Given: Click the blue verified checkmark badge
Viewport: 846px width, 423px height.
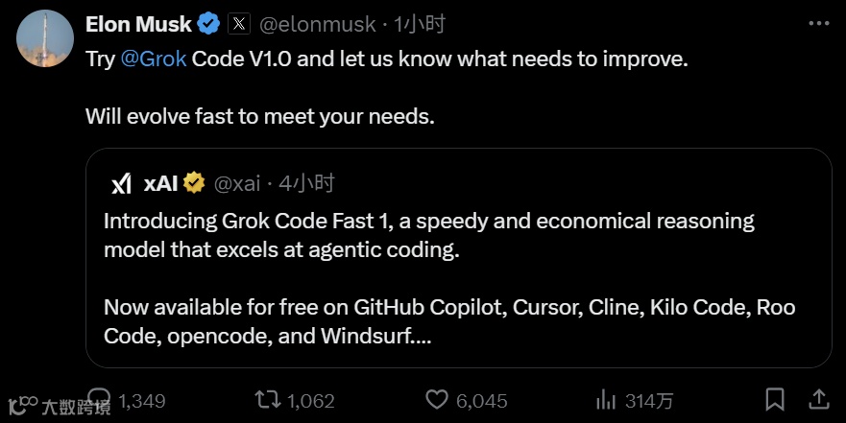Looking at the screenshot, I should click(x=208, y=24).
